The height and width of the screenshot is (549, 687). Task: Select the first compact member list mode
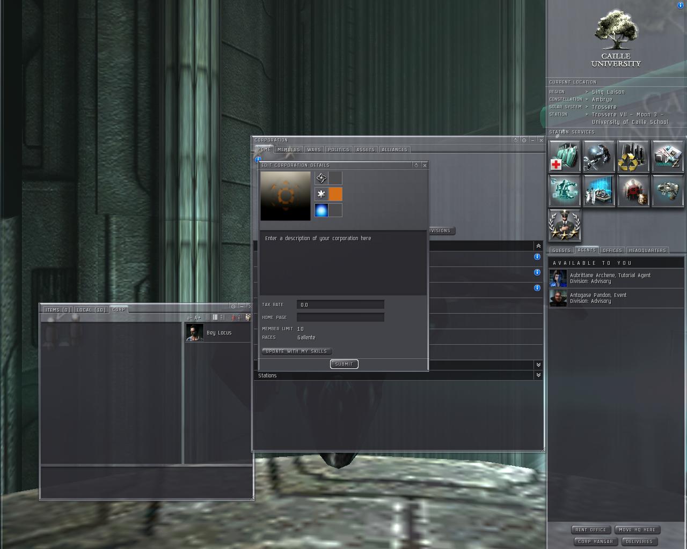click(208, 317)
